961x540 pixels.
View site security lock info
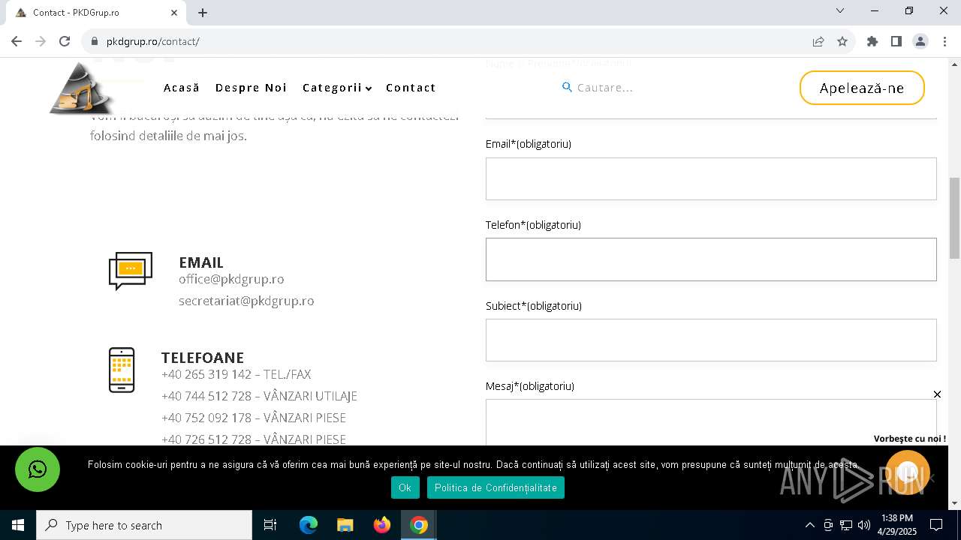(95, 41)
